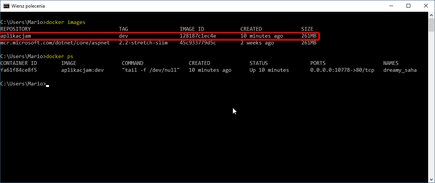Click the scrollbar down arrow

coord(431,180)
